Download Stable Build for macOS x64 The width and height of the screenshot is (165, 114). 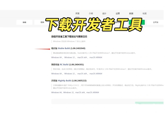coord(82,58)
